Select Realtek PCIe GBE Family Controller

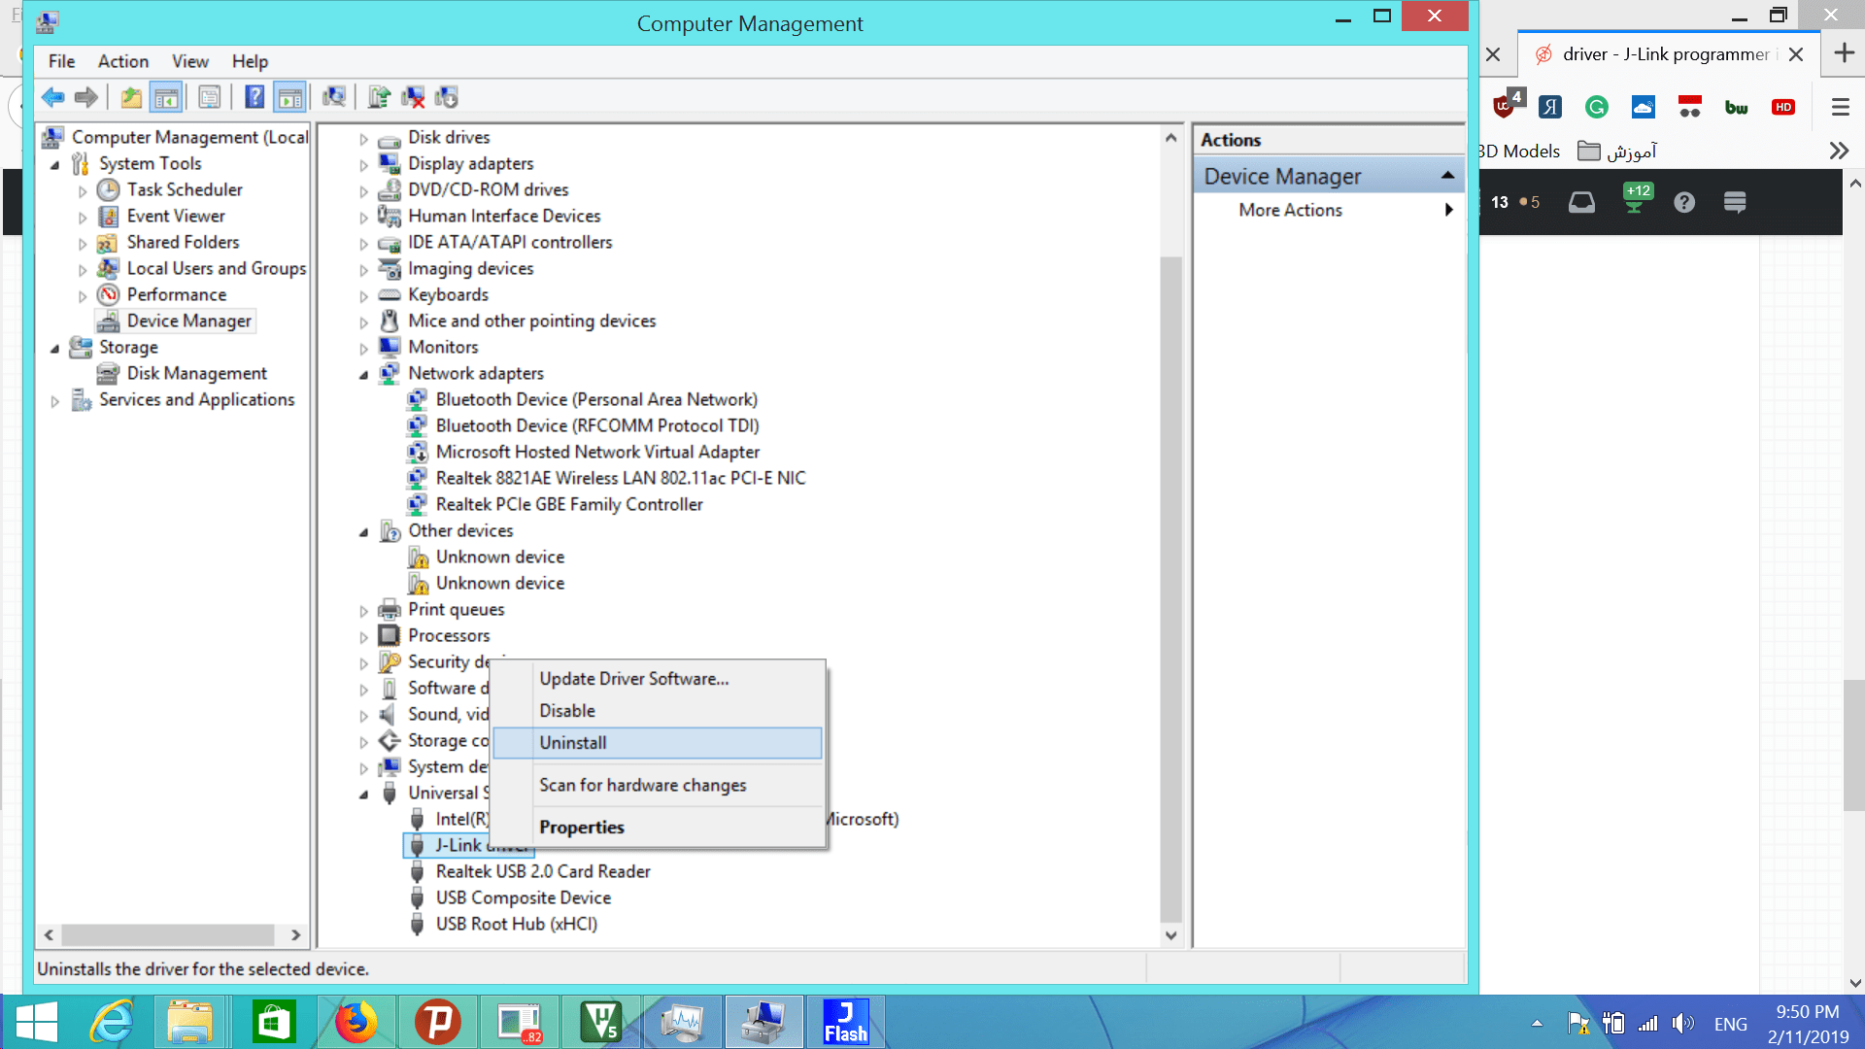coord(568,504)
